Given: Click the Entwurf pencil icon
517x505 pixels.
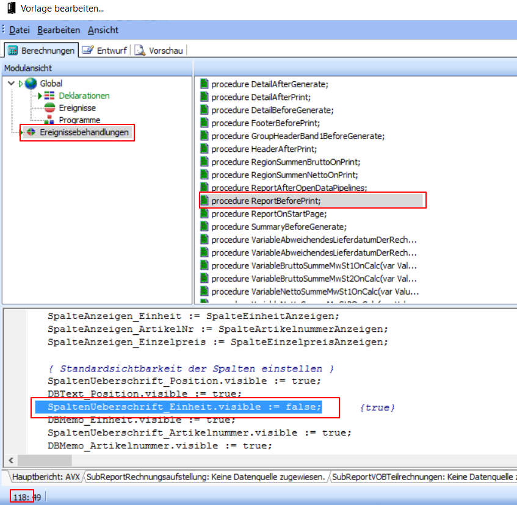Looking at the screenshot, I should pos(88,50).
